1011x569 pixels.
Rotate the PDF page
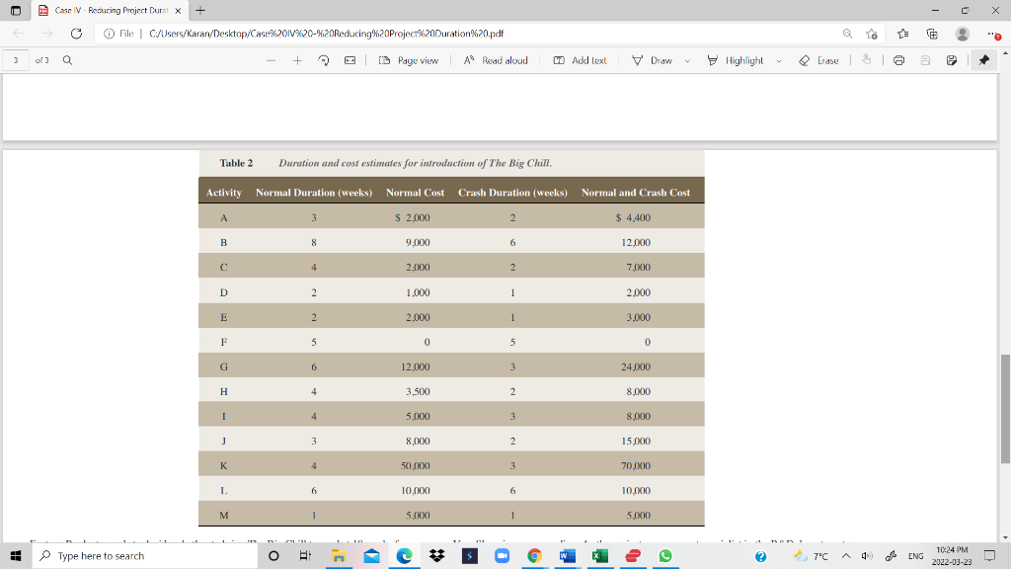[x=324, y=60]
